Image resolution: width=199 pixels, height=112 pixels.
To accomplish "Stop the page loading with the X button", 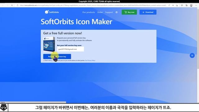I will 12,5.
